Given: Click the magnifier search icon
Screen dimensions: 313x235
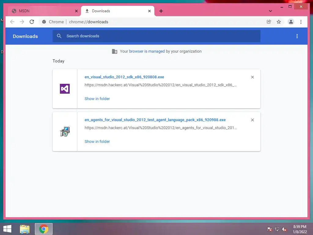Looking at the screenshot, I should 59,36.
